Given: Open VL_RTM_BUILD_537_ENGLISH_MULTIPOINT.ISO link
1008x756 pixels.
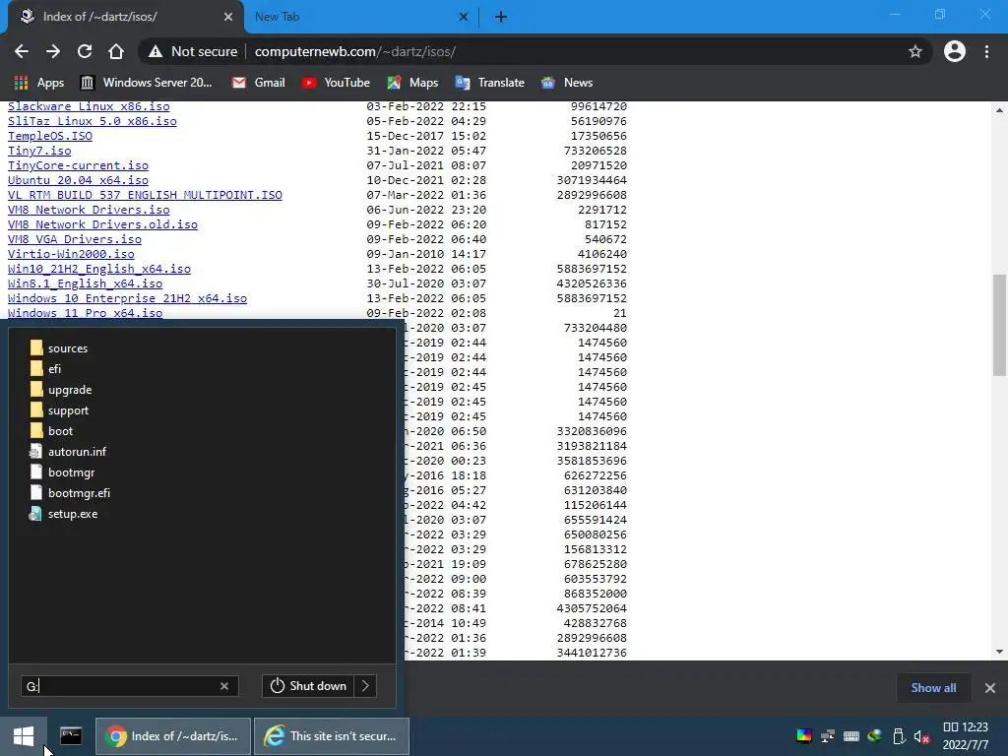Looking at the screenshot, I should pyautogui.click(x=145, y=195).
